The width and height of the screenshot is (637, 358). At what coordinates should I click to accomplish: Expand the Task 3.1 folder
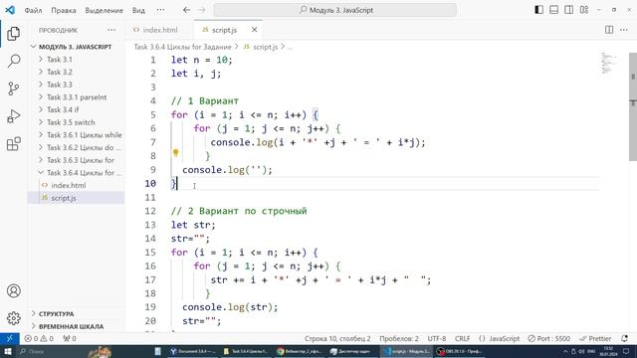[76, 60]
